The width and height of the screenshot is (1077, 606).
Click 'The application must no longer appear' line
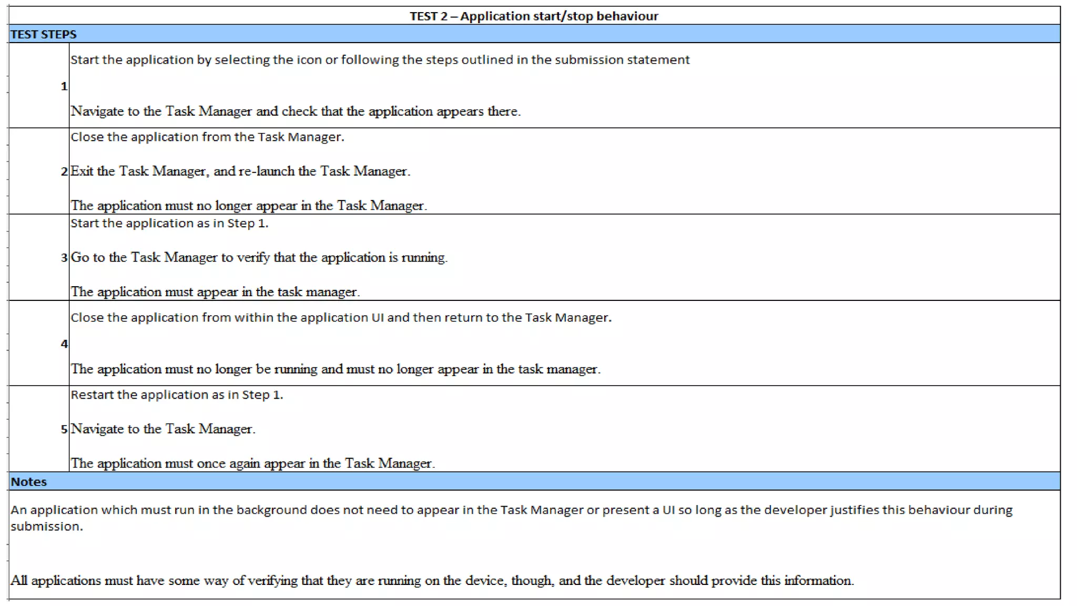click(249, 206)
